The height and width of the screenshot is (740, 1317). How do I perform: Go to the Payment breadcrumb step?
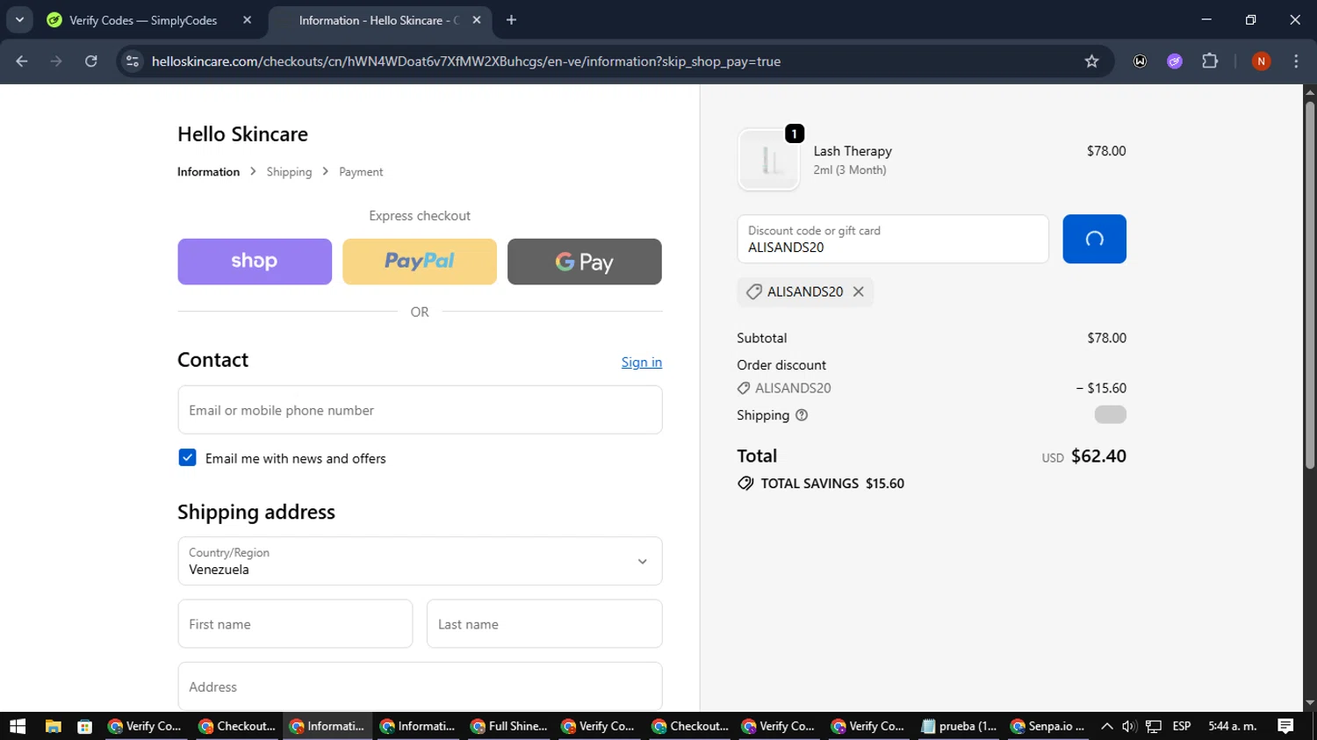[x=361, y=172]
